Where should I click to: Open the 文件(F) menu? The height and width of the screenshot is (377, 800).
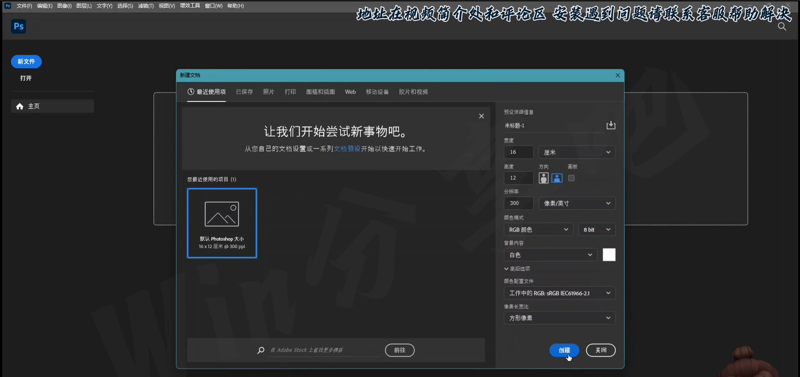[24, 6]
